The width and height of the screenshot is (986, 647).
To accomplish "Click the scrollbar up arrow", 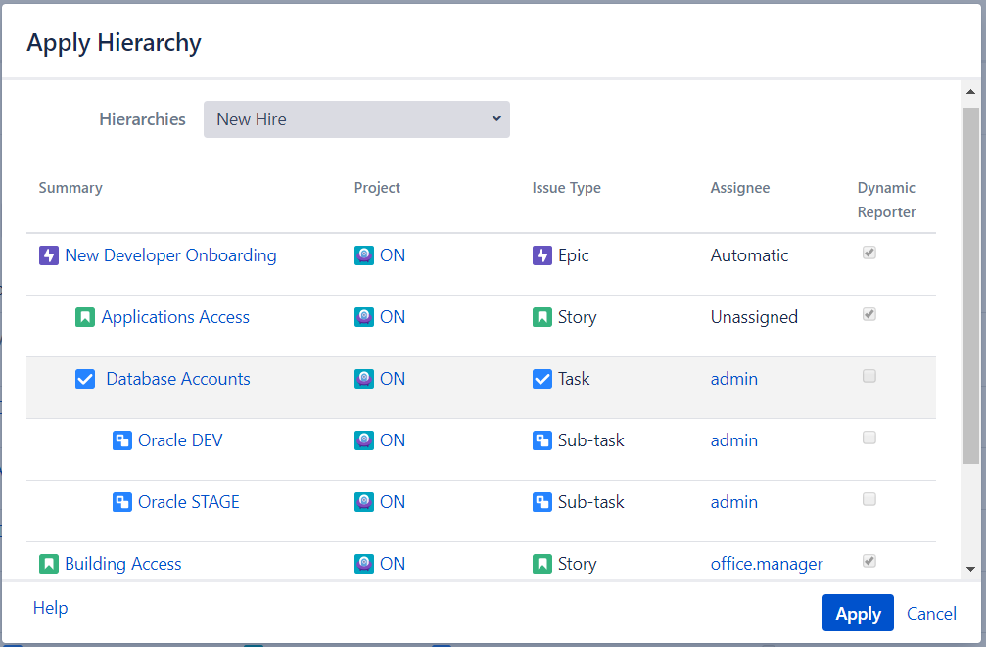I will (970, 93).
